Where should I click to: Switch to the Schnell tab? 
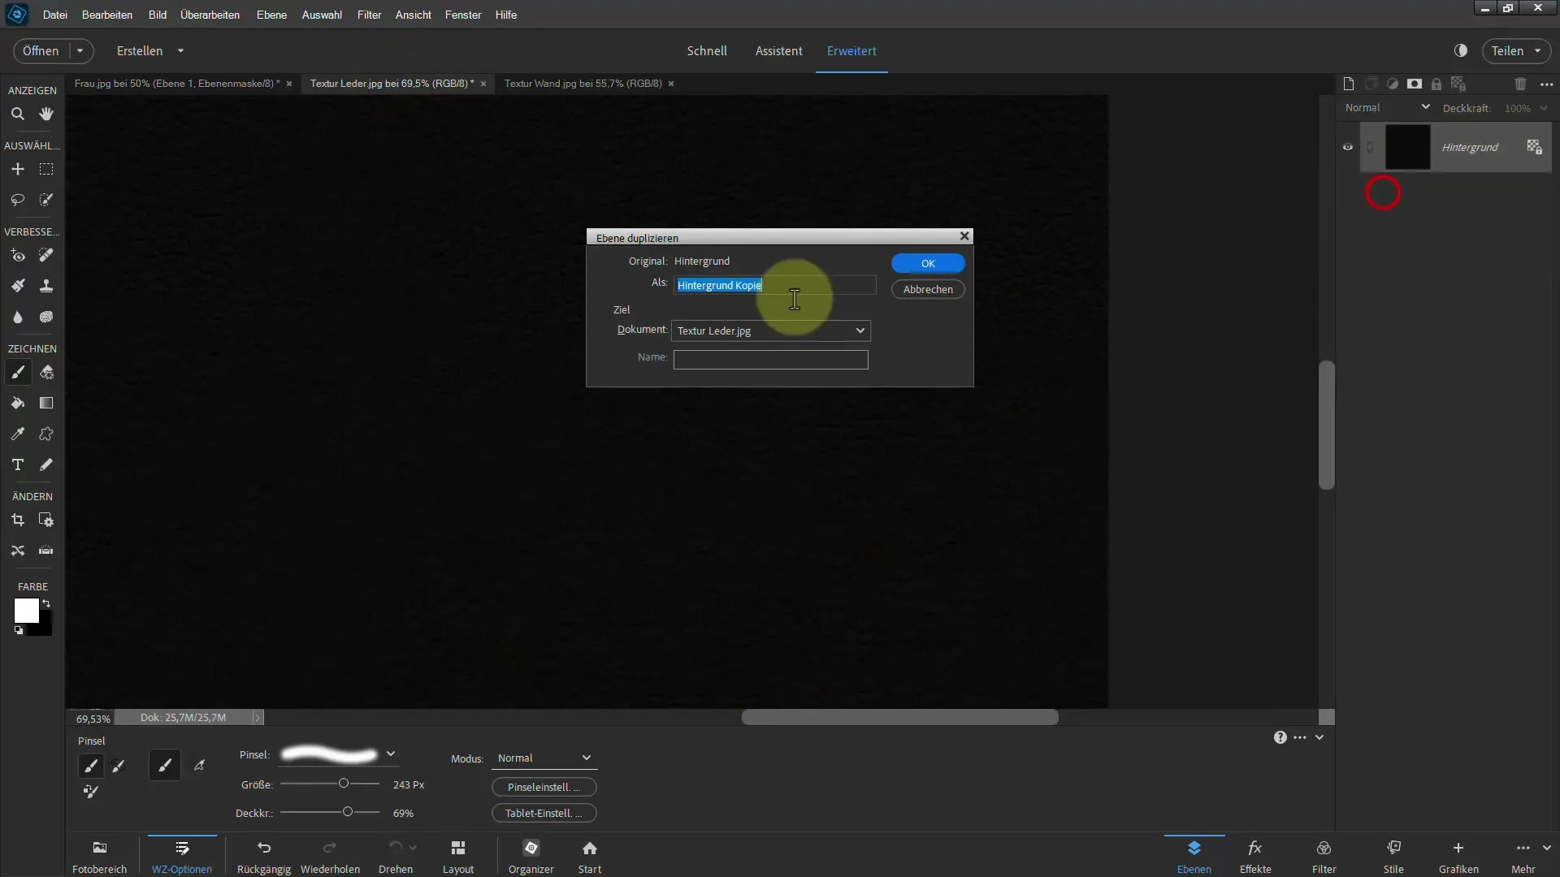707,50
